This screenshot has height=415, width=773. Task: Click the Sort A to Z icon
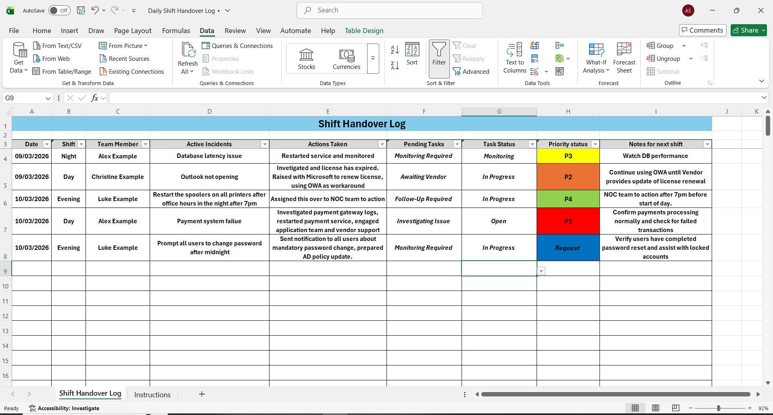click(x=395, y=50)
